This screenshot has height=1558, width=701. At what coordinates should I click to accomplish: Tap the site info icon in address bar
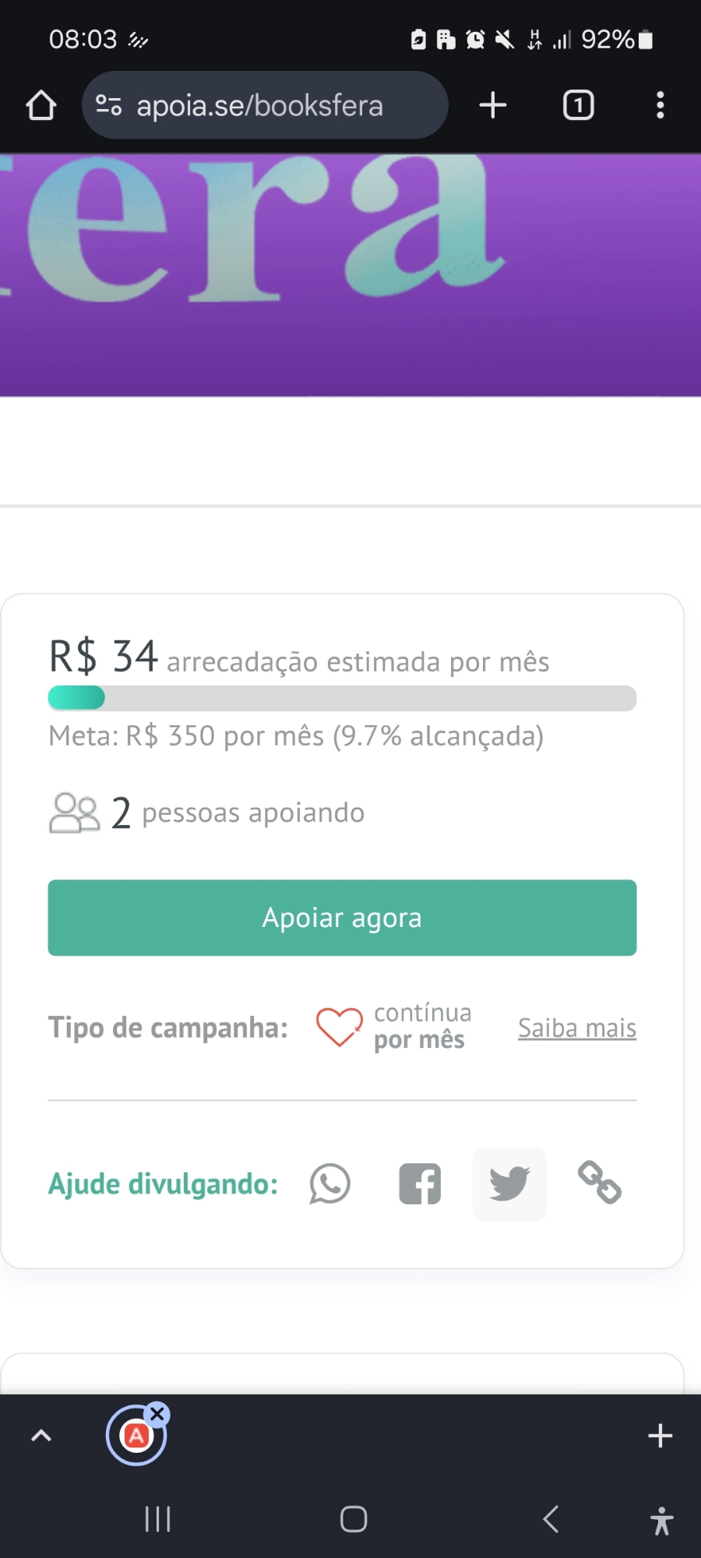pyautogui.click(x=108, y=105)
